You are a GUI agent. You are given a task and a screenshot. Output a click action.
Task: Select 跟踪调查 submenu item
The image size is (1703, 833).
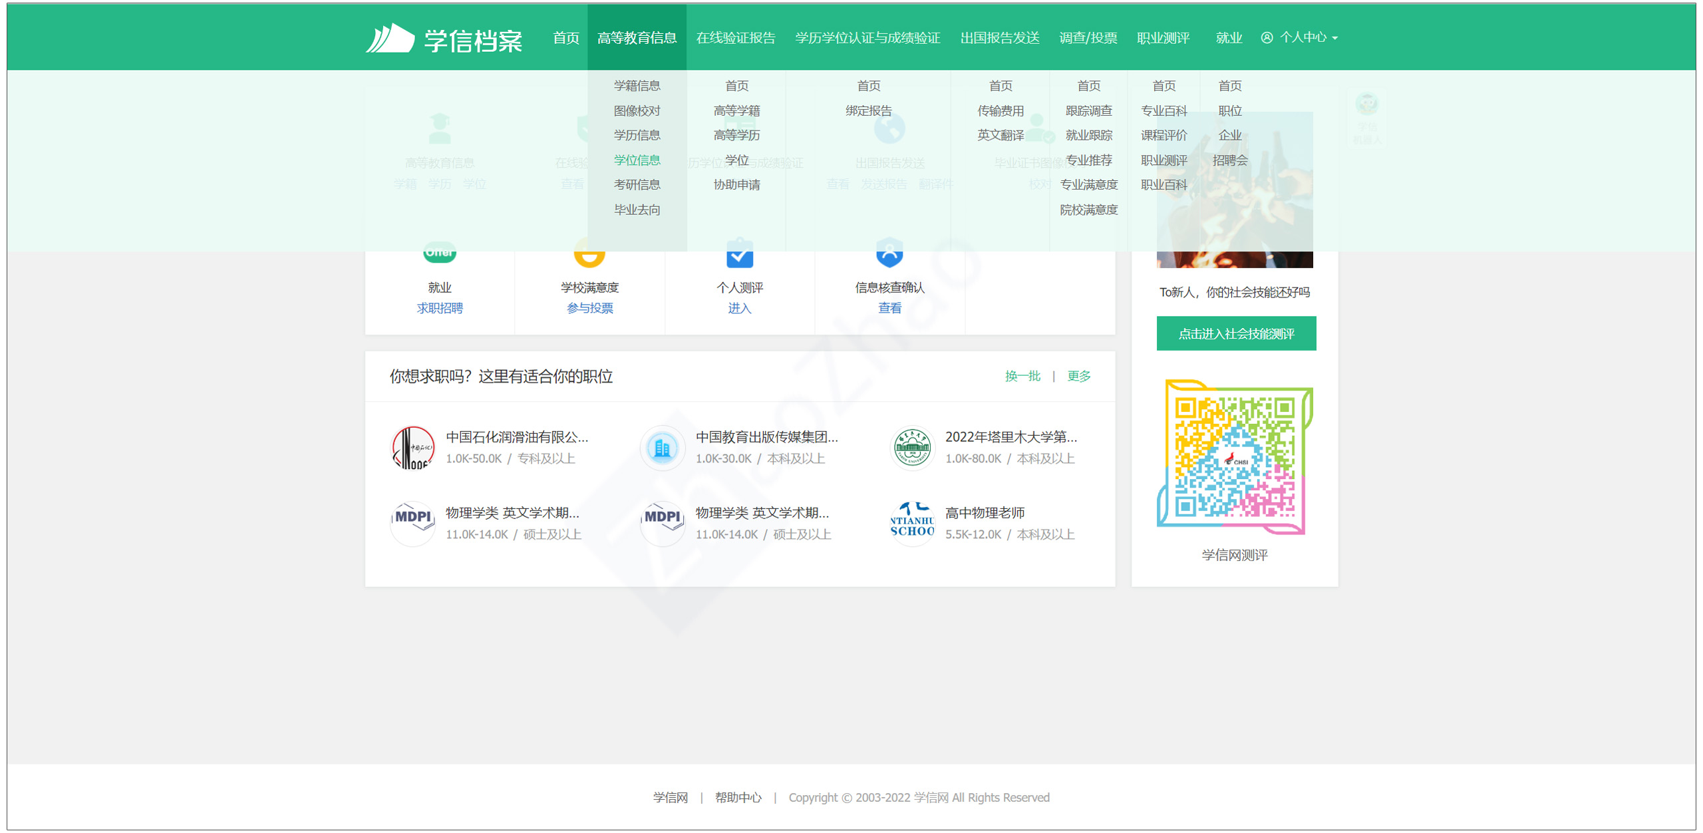pos(1088,111)
